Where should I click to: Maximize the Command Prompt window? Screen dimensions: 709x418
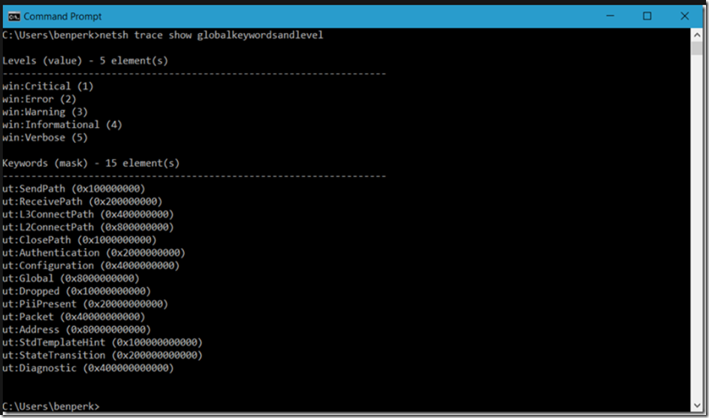click(647, 17)
